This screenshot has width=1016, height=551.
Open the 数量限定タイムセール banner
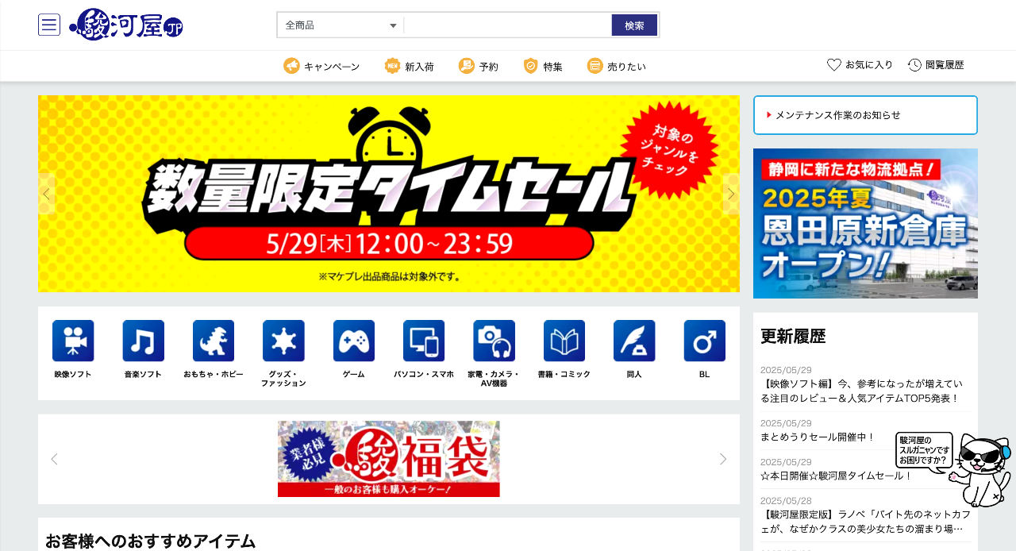click(x=389, y=194)
